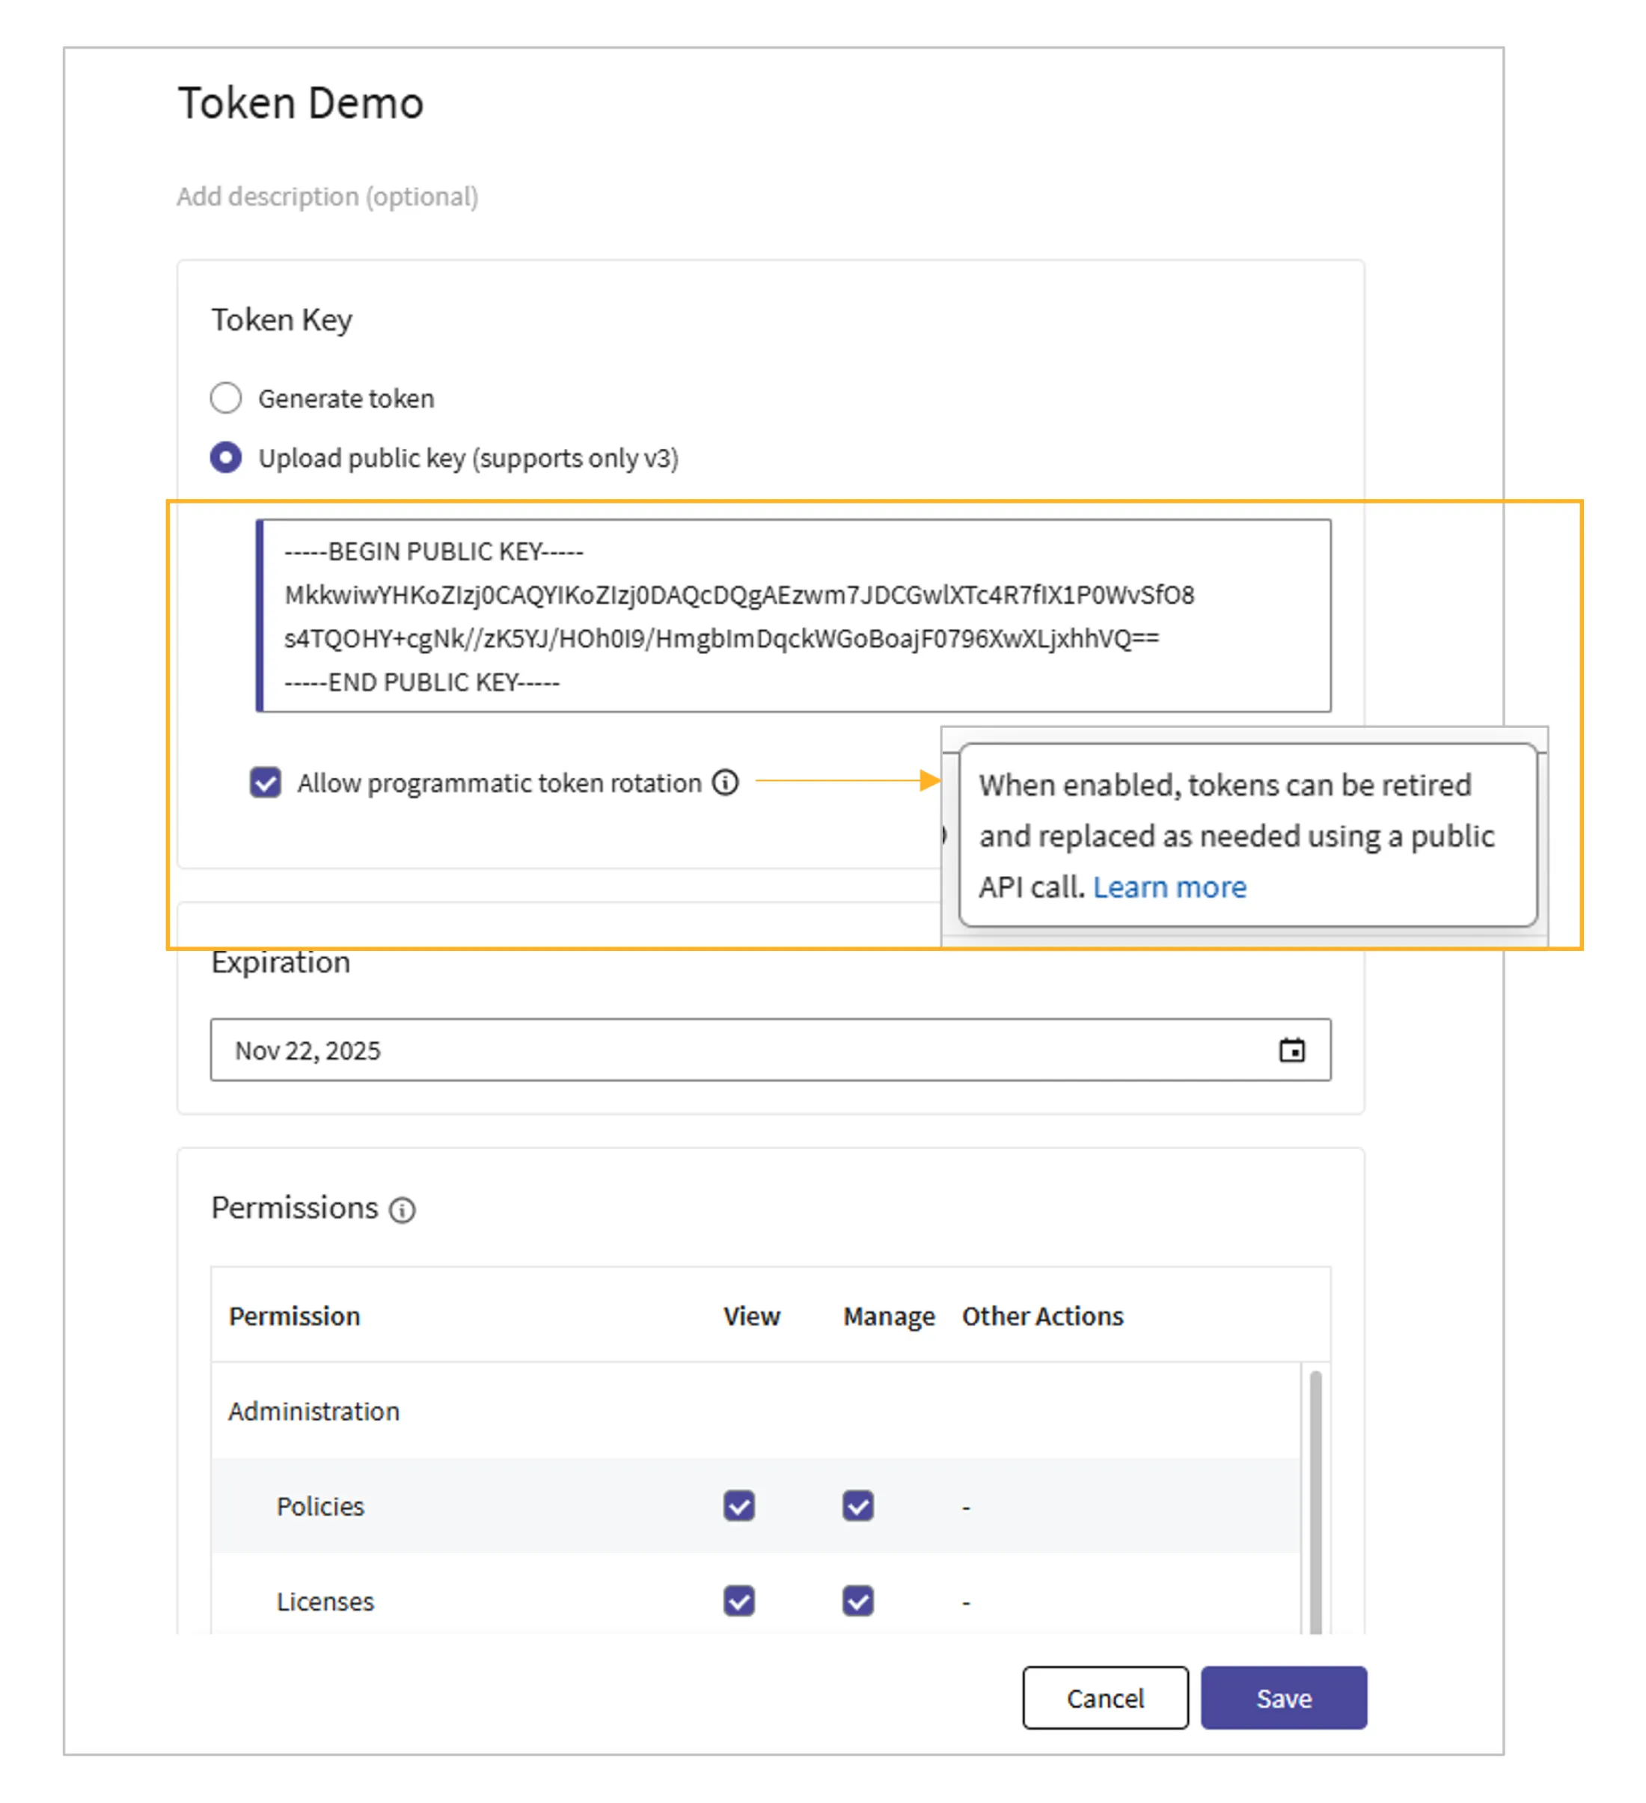Toggle Licenses View checkbox
The image size is (1646, 1803).
739,1601
